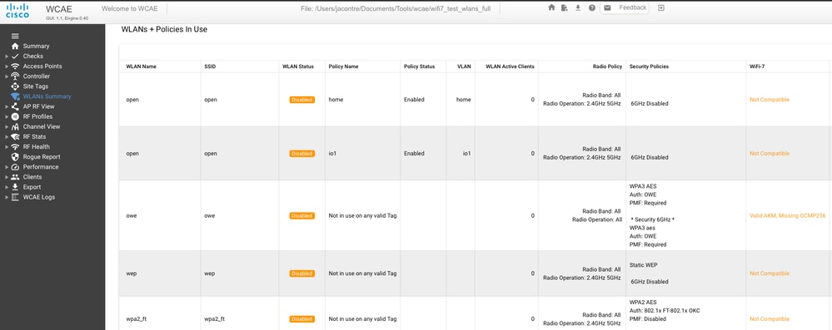
Task: Expand the RF Profiles tree arrow
Action: coord(7,116)
